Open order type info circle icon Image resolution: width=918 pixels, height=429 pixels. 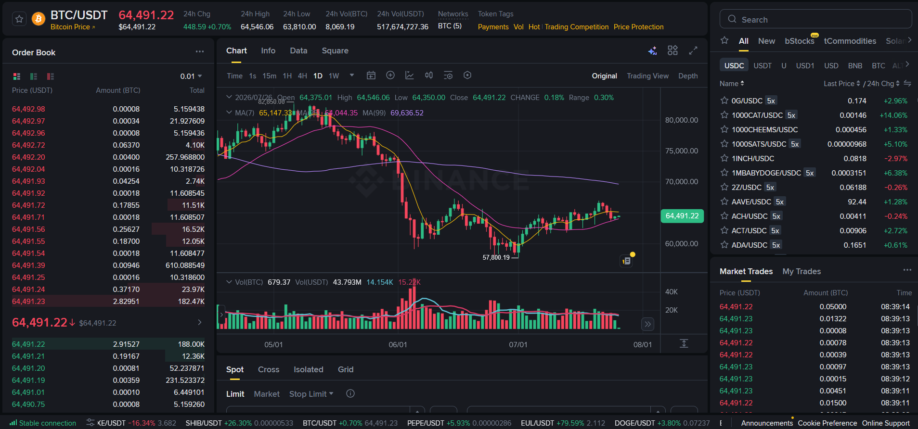point(350,393)
